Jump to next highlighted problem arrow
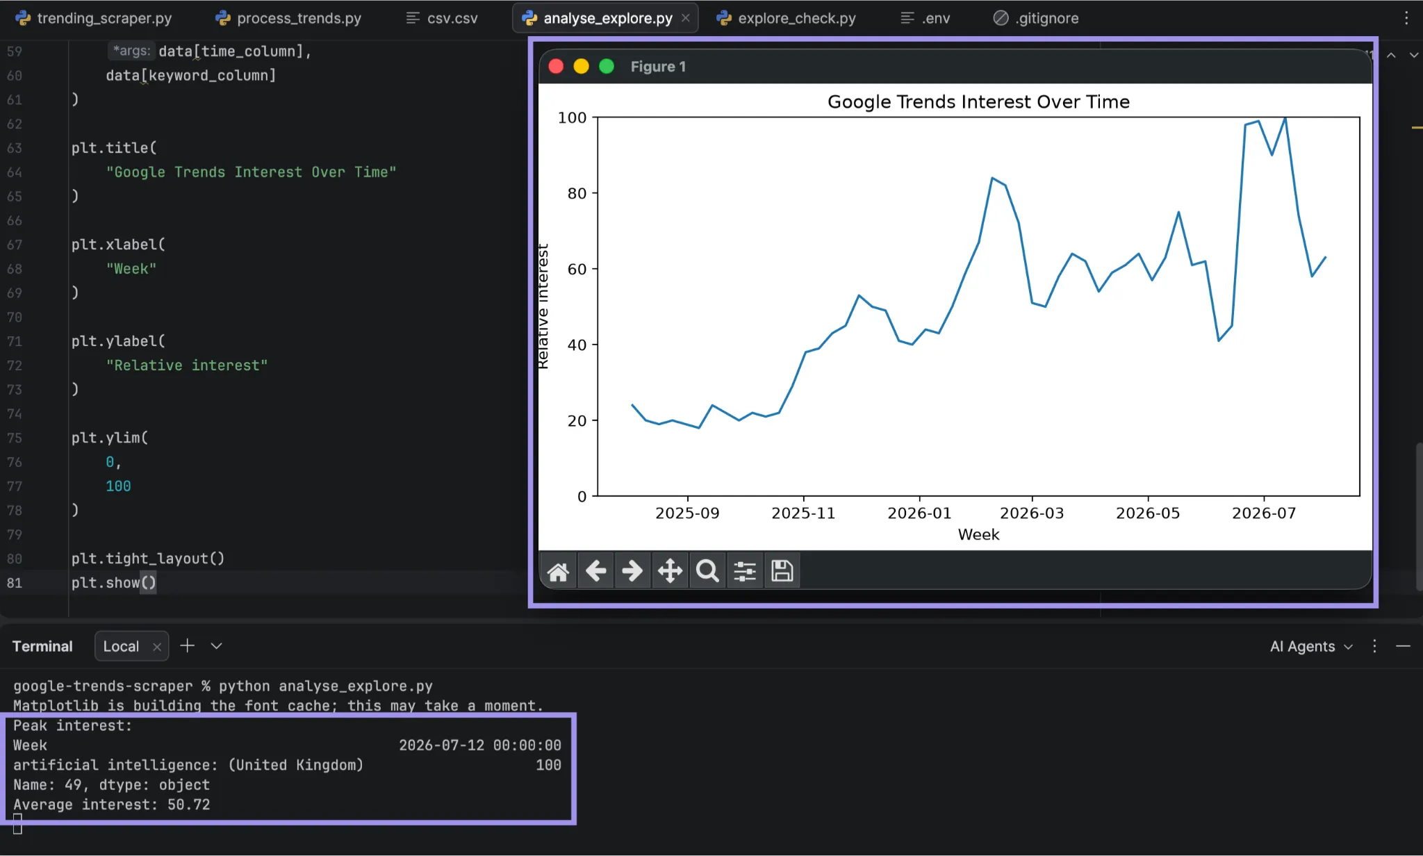1423x856 pixels. coord(1413,55)
